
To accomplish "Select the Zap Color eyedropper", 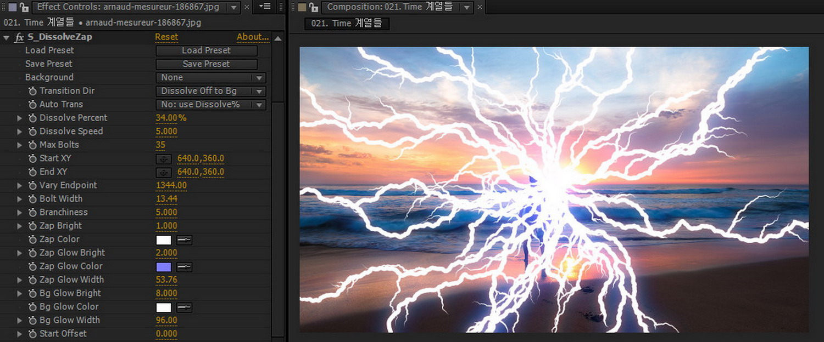I will (184, 240).
